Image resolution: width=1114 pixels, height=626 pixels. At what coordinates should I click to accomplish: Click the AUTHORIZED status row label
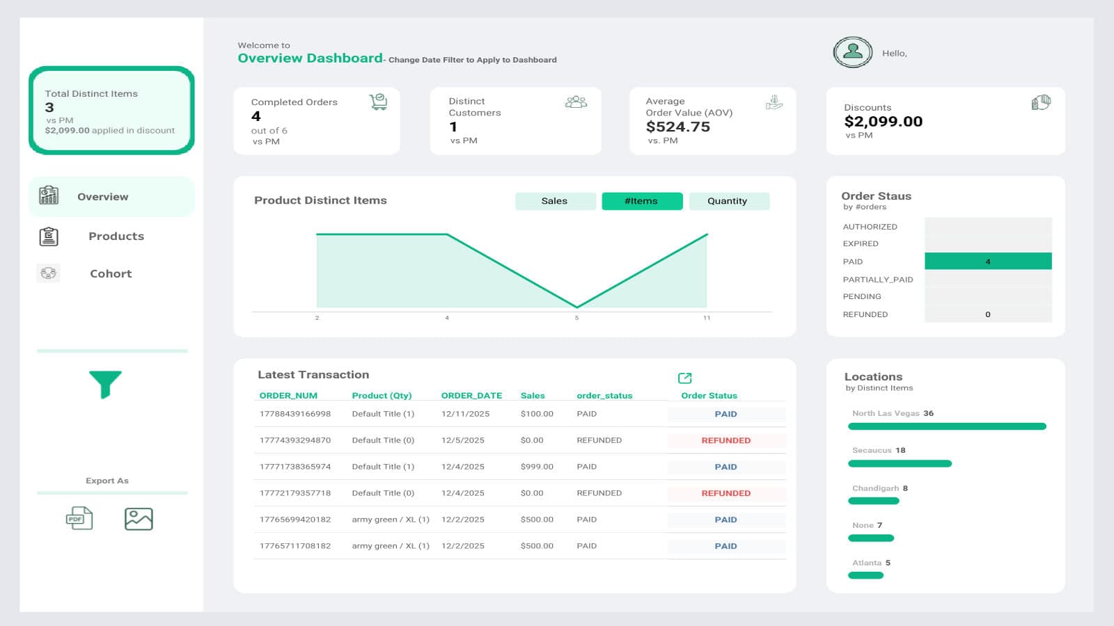870,227
